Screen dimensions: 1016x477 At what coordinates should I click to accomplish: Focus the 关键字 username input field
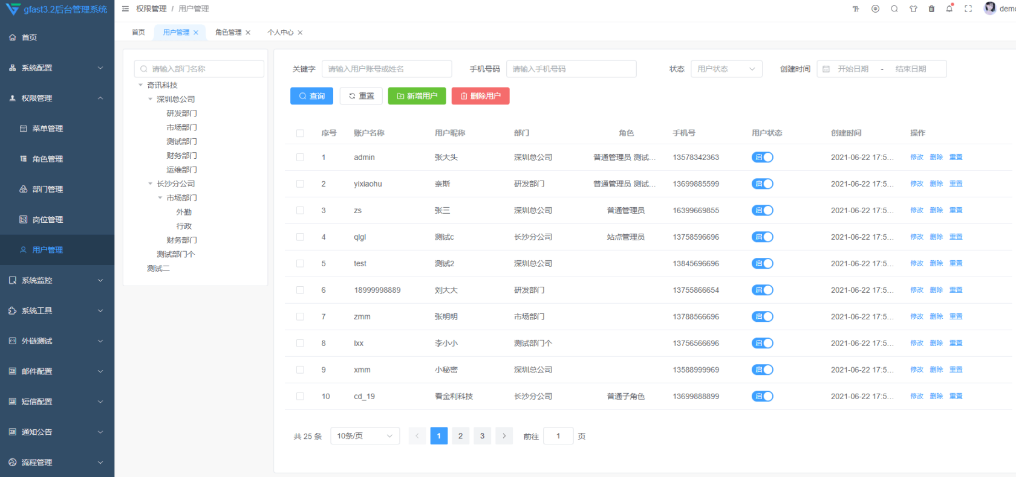pos(387,69)
